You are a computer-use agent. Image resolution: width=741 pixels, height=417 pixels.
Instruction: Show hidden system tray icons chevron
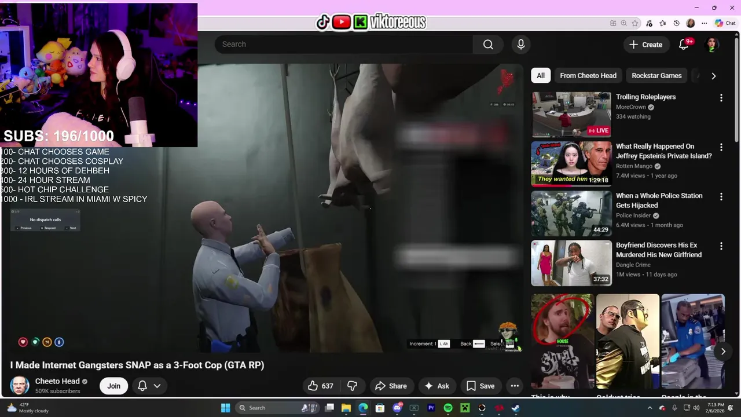pos(650,408)
